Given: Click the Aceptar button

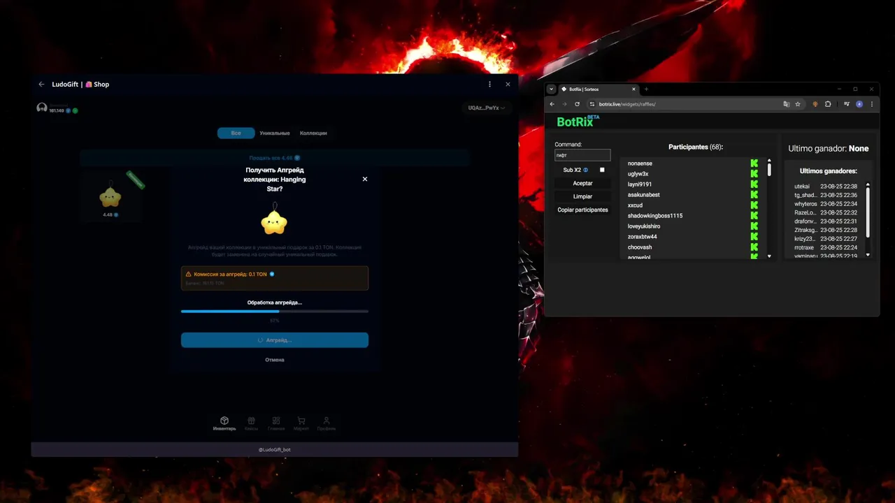Looking at the screenshot, I should pyautogui.click(x=582, y=183).
